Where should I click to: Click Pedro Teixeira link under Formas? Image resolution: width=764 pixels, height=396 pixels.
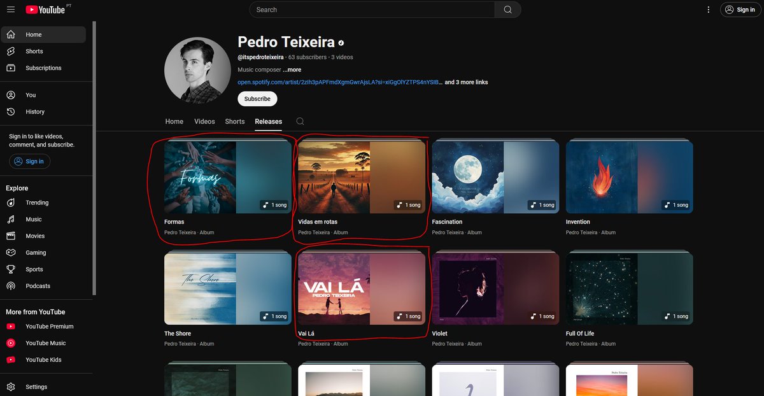coord(180,232)
